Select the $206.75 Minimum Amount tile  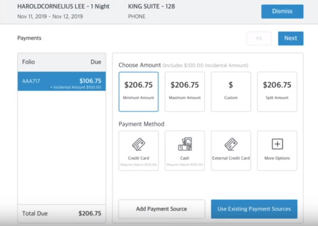138,92
